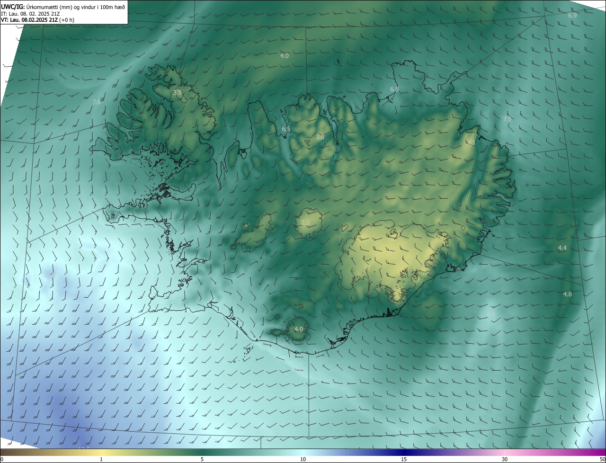This screenshot has height=463, width=606.
Task: Click colorbar tick label 15
Action: (x=404, y=460)
